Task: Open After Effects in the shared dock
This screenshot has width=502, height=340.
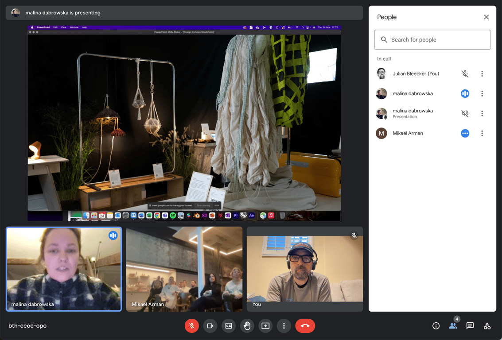Action: click(252, 216)
